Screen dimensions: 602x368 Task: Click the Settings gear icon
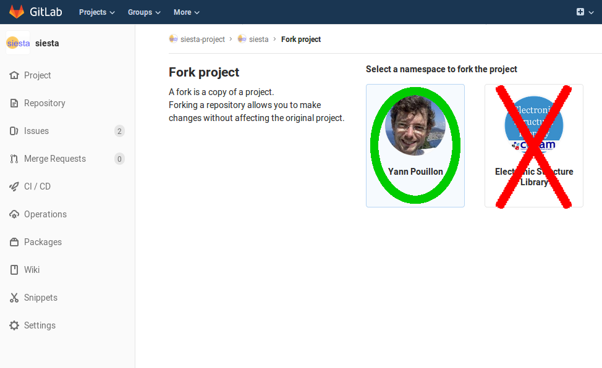[14, 325]
